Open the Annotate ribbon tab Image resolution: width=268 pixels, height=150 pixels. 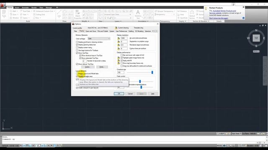25,7
